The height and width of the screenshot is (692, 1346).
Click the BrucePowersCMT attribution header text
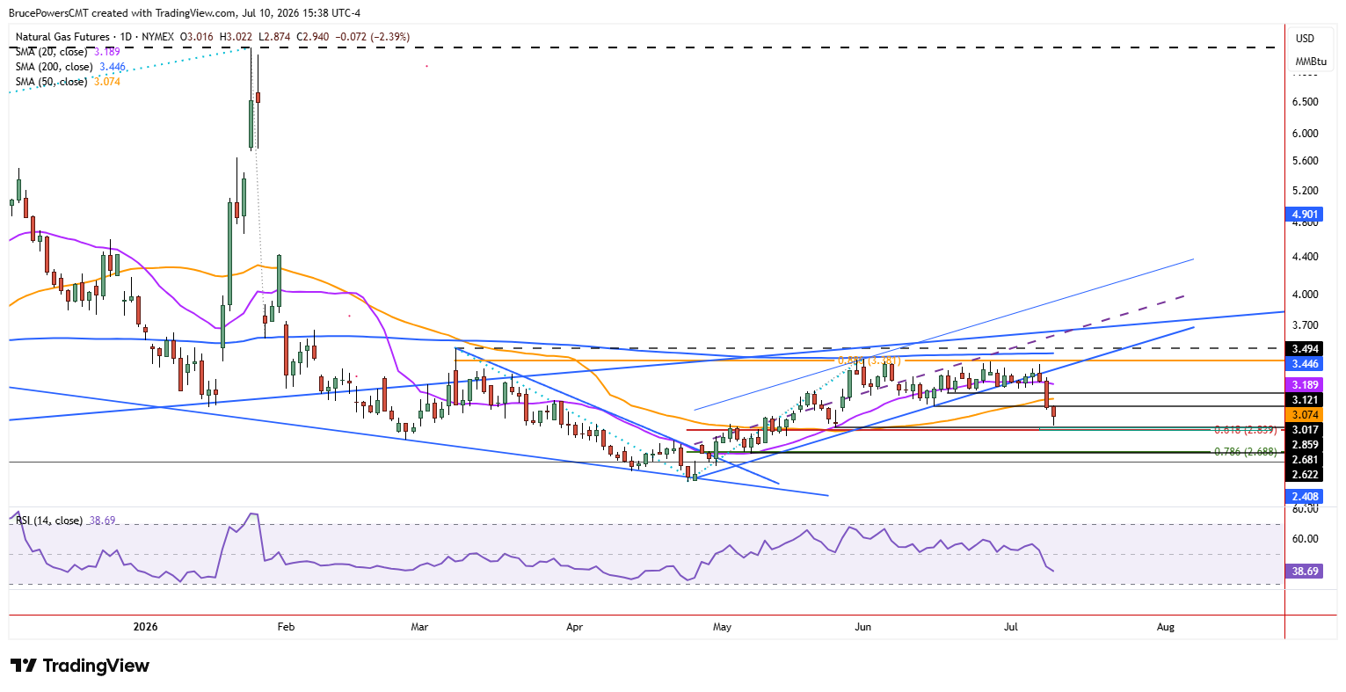coord(186,13)
